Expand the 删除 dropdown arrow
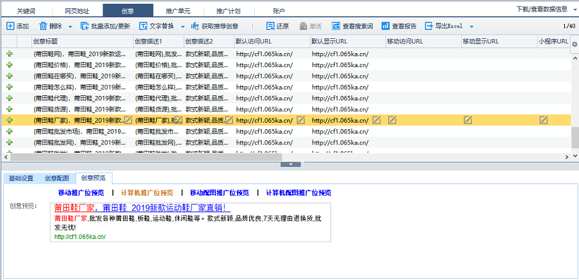The image size is (579, 280). tap(70, 27)
